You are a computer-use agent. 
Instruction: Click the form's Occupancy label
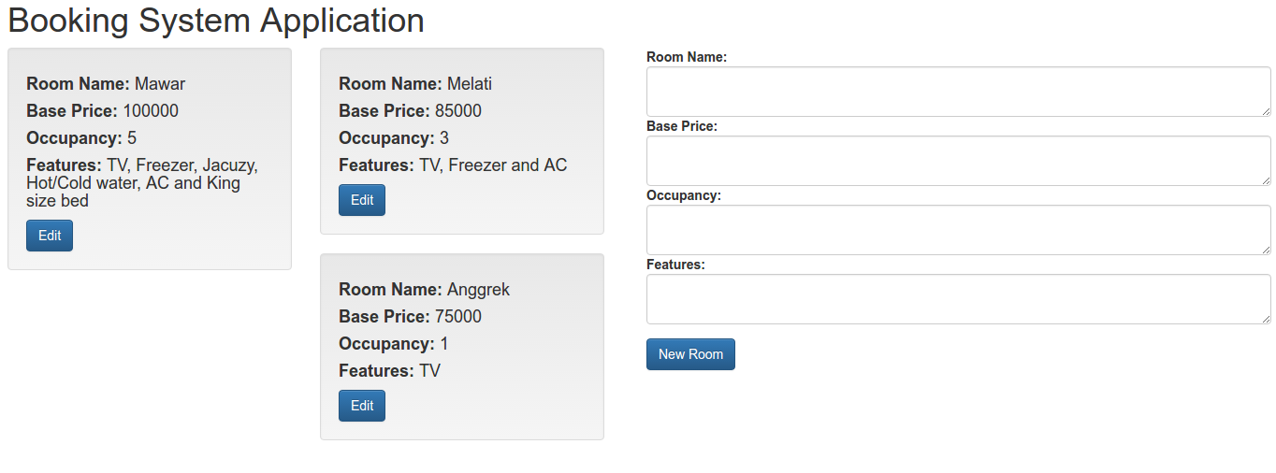coord(684,195)
